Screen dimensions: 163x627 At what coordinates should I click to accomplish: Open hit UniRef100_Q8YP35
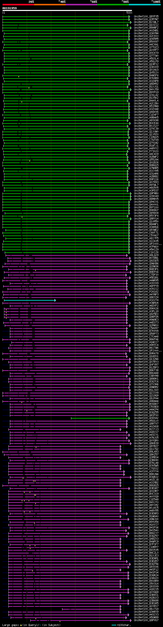point(146,17)
